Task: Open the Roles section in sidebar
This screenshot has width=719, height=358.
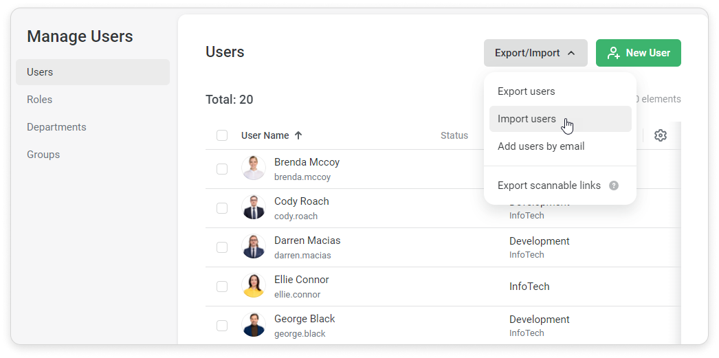Action: 40,100
